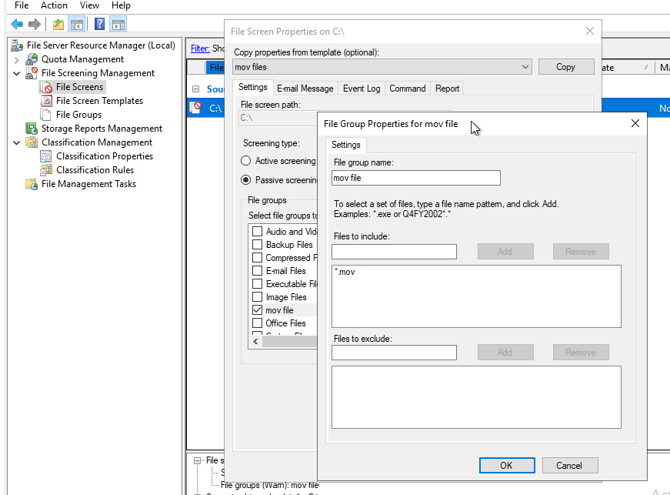
Task: Expand the Quota Management tree node
Action: pos(17,59)
